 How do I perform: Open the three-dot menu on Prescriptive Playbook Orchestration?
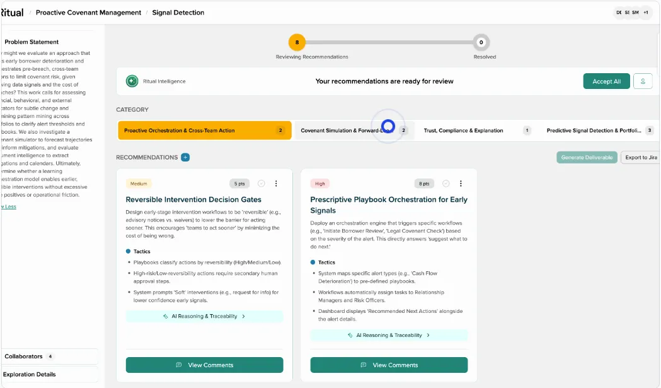pyautogui.click(x=461, y=183)
